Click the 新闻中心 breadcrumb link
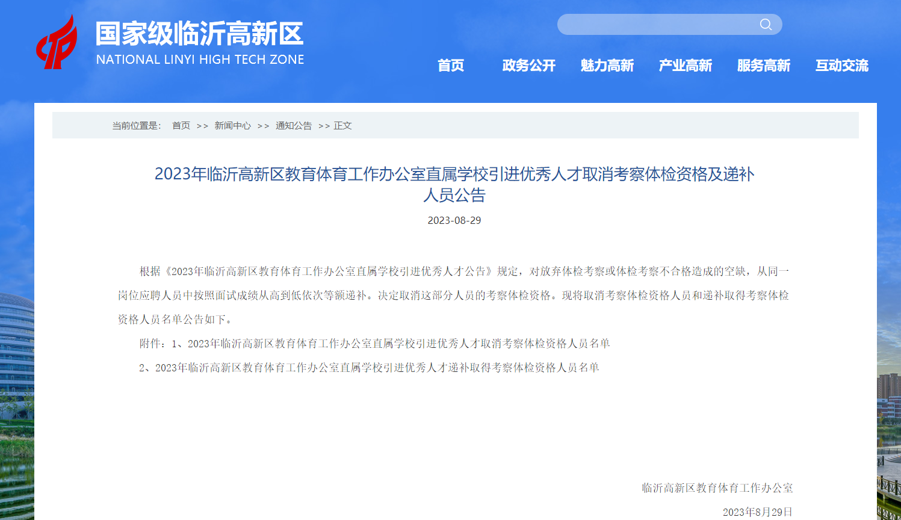 tap(233, 126)
